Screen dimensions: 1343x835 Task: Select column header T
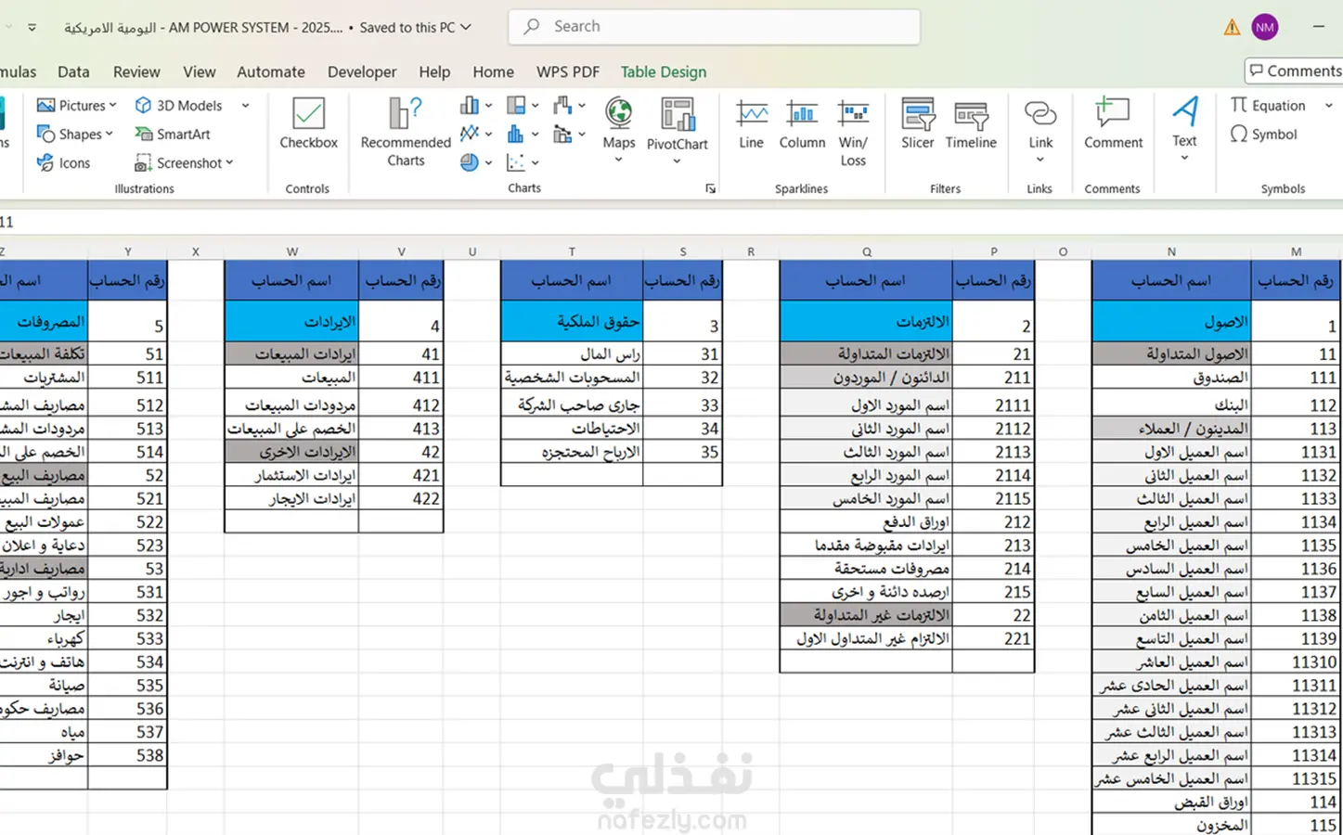pos(572,251)
